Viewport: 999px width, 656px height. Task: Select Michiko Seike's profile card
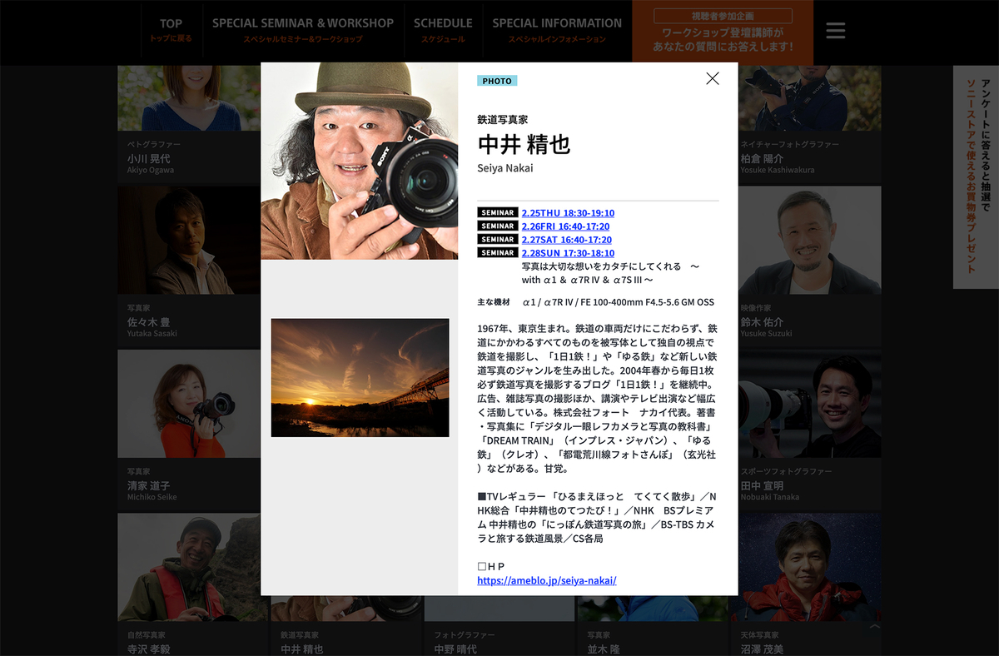(x=189, y=429)
